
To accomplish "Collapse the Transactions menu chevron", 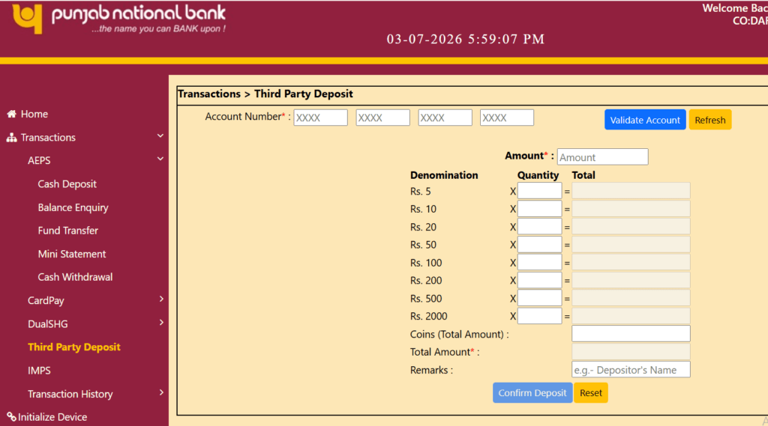I will (160, 136).
